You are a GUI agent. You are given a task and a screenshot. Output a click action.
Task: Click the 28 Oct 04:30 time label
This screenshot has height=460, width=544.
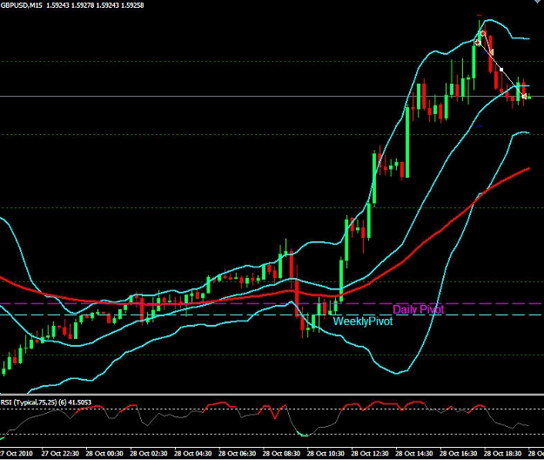click(x=193, y=453)
